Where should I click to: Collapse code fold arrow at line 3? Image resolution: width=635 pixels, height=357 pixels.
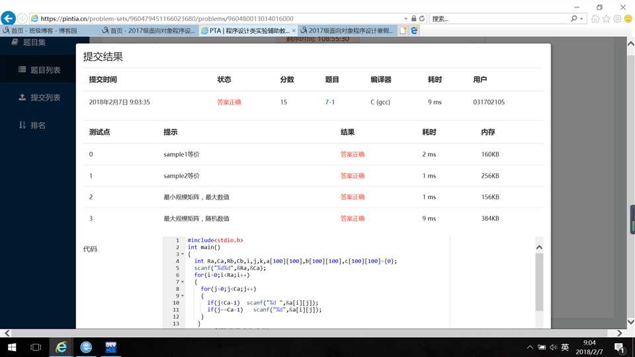click(183, 254)
